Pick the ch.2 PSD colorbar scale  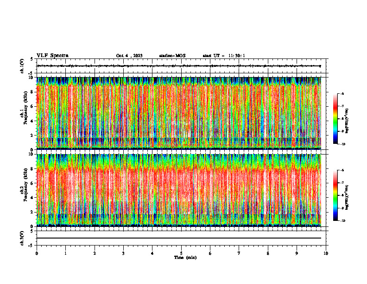(335, 195)
